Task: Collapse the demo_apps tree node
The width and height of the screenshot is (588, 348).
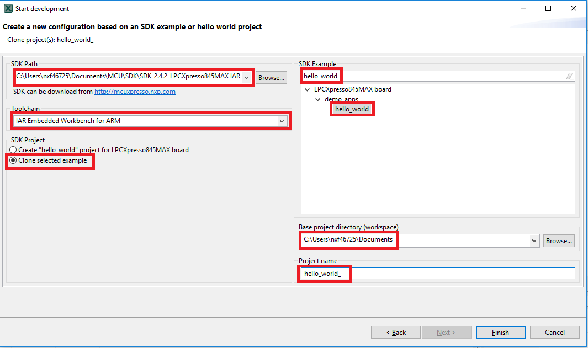Action: (x=318, y=100)
